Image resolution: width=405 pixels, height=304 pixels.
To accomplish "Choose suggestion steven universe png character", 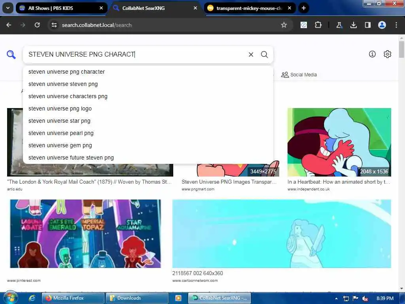I will click(x=148, y=72).
